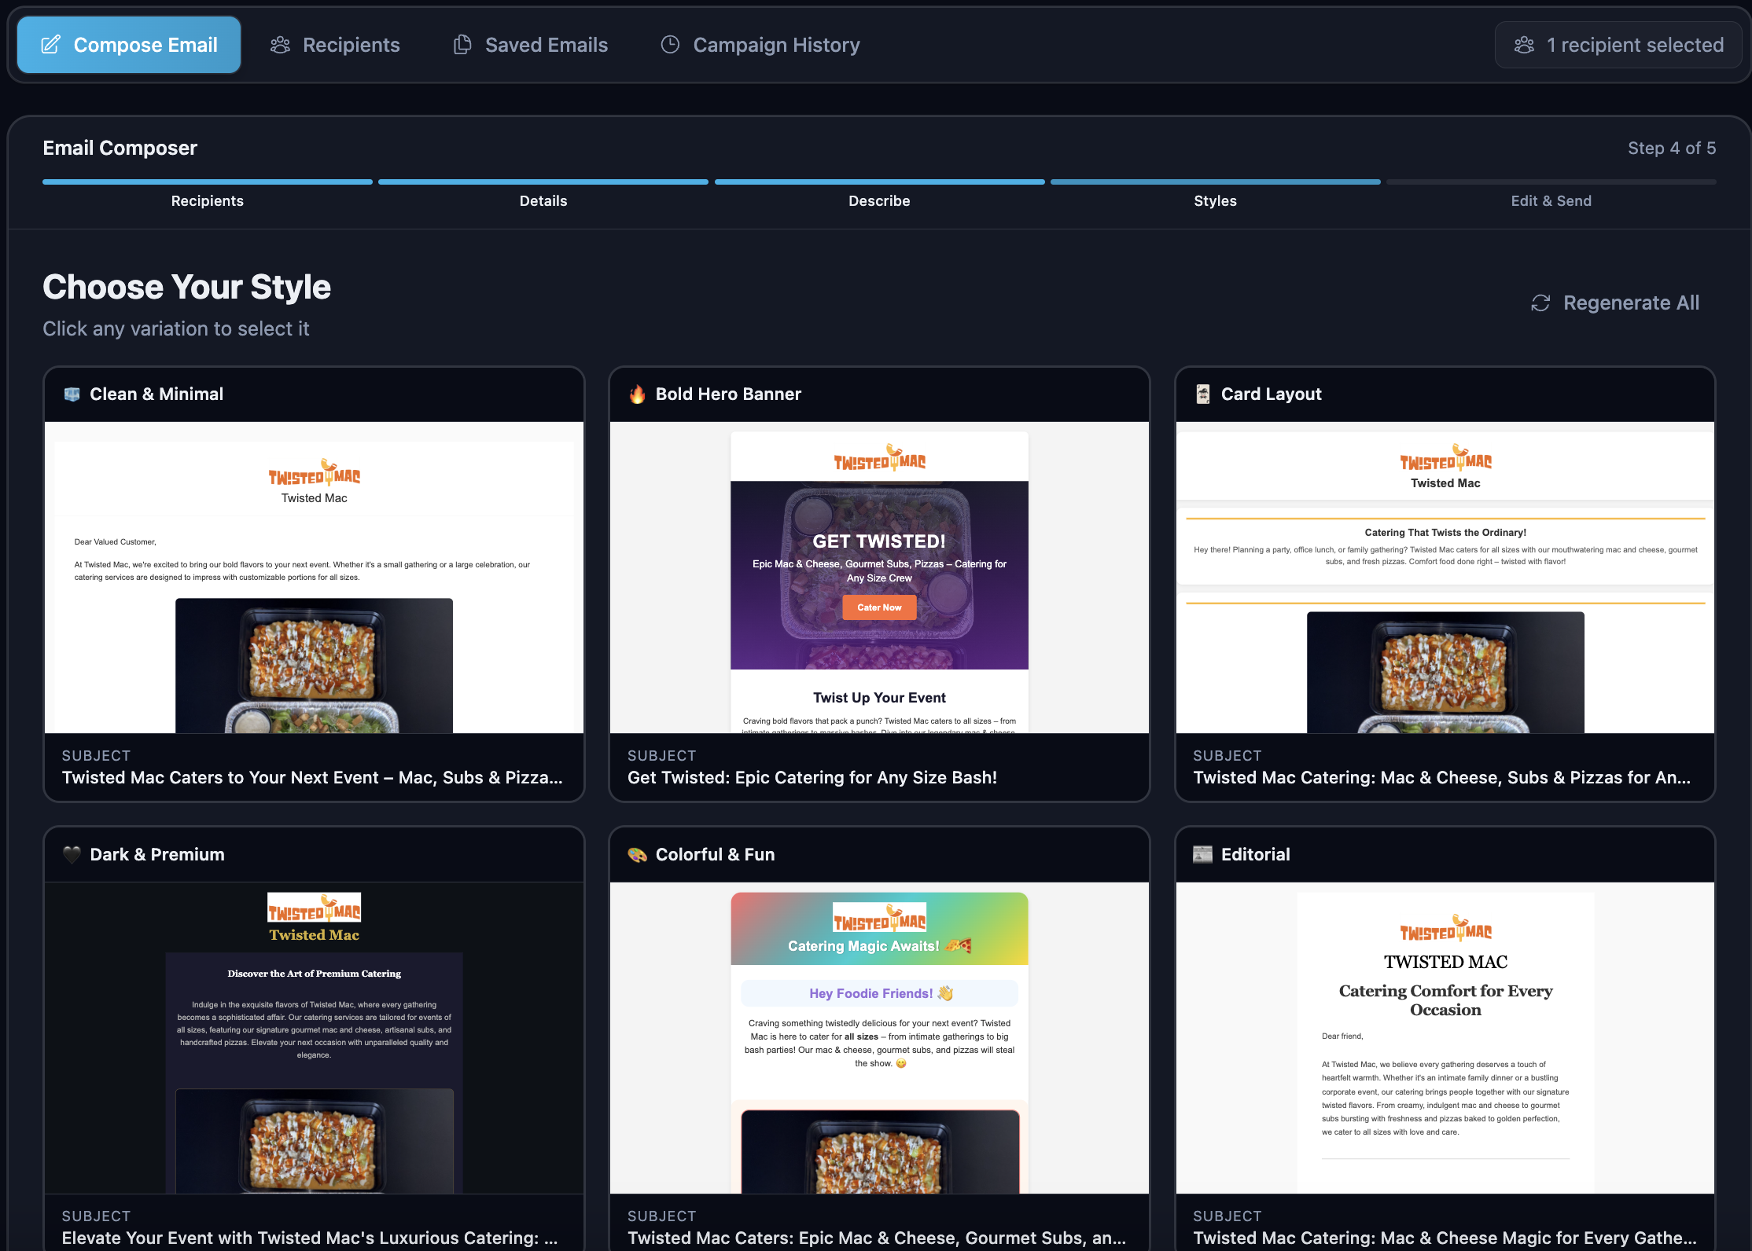Click the ice cube icon next to Clean & Minimal
The height and width of the screenshot is (1251, 1752).
pyautogui.click(x=72, y=394)
